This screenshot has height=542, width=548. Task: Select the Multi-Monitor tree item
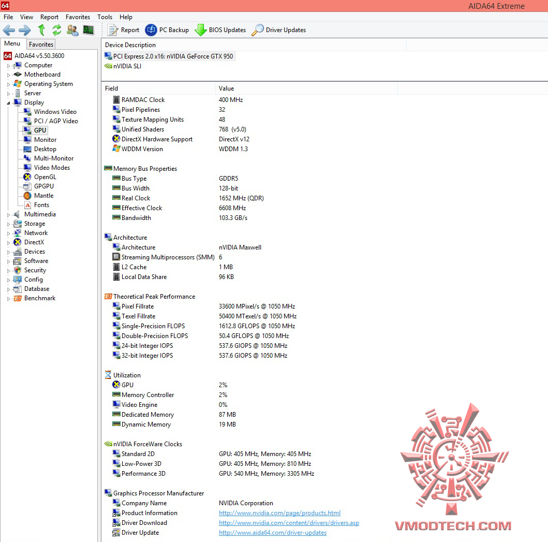point(54,158)
